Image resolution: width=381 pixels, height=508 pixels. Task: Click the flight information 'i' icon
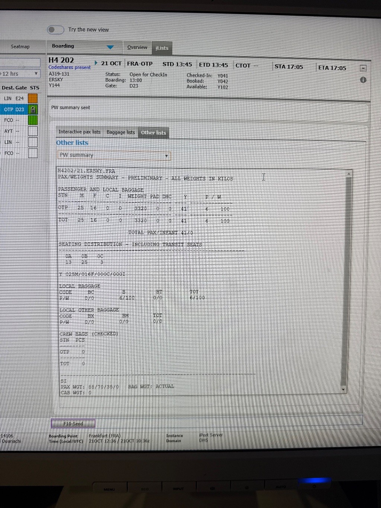coord(363,80)
